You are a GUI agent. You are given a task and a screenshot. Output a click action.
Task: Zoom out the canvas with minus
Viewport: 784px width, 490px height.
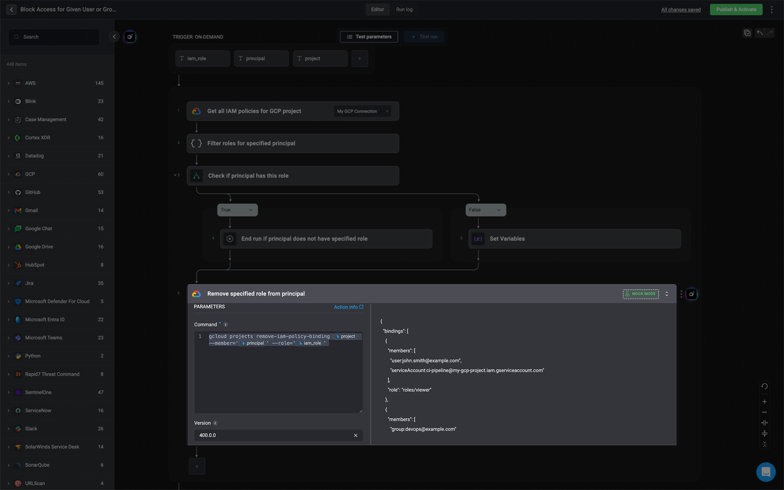[x=764, y=412]
